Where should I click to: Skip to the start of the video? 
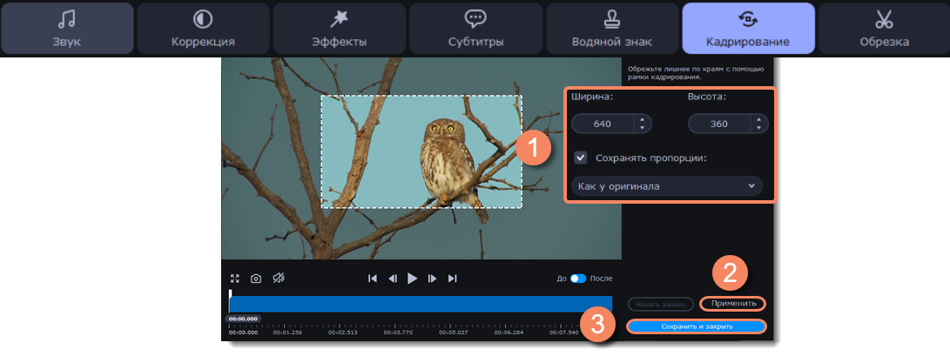373,279
